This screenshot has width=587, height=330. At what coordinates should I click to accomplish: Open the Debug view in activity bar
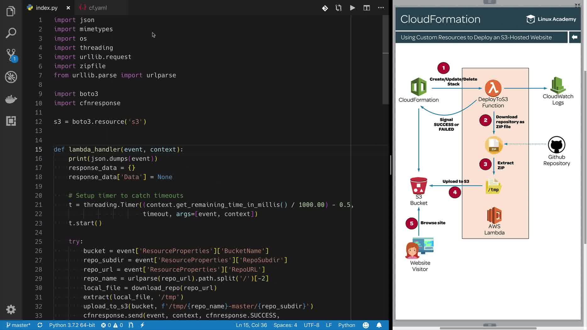coord(11,77)
